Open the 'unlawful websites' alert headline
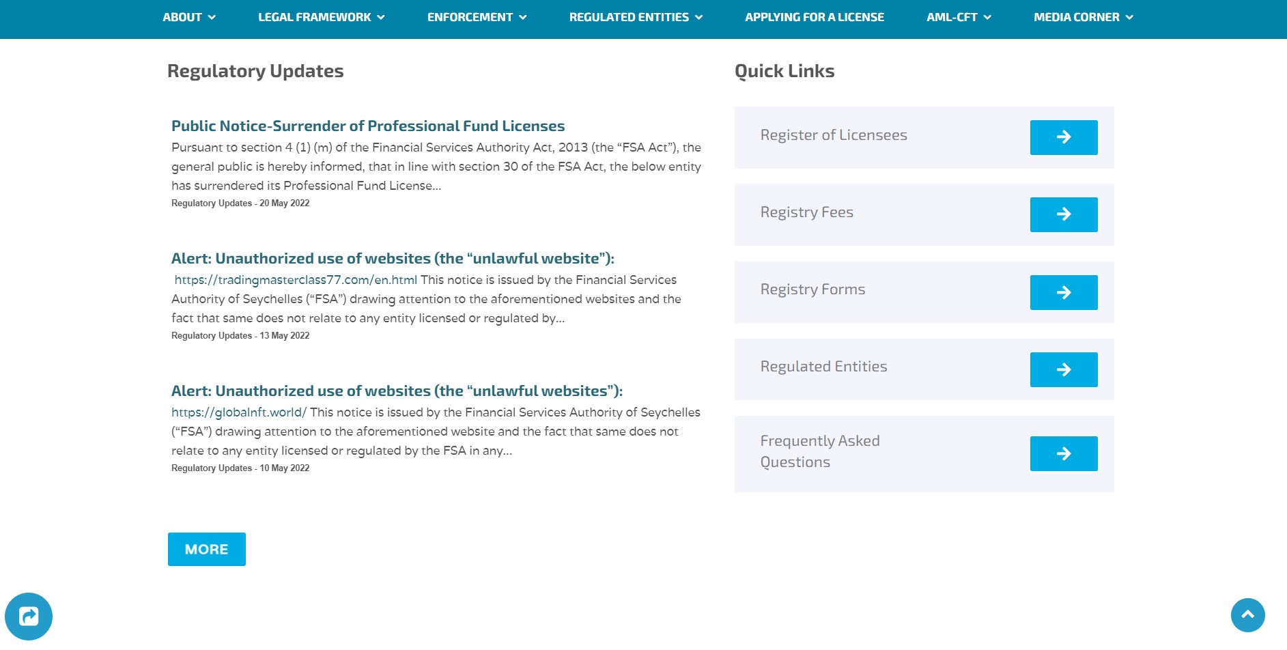 coord(397,391)
